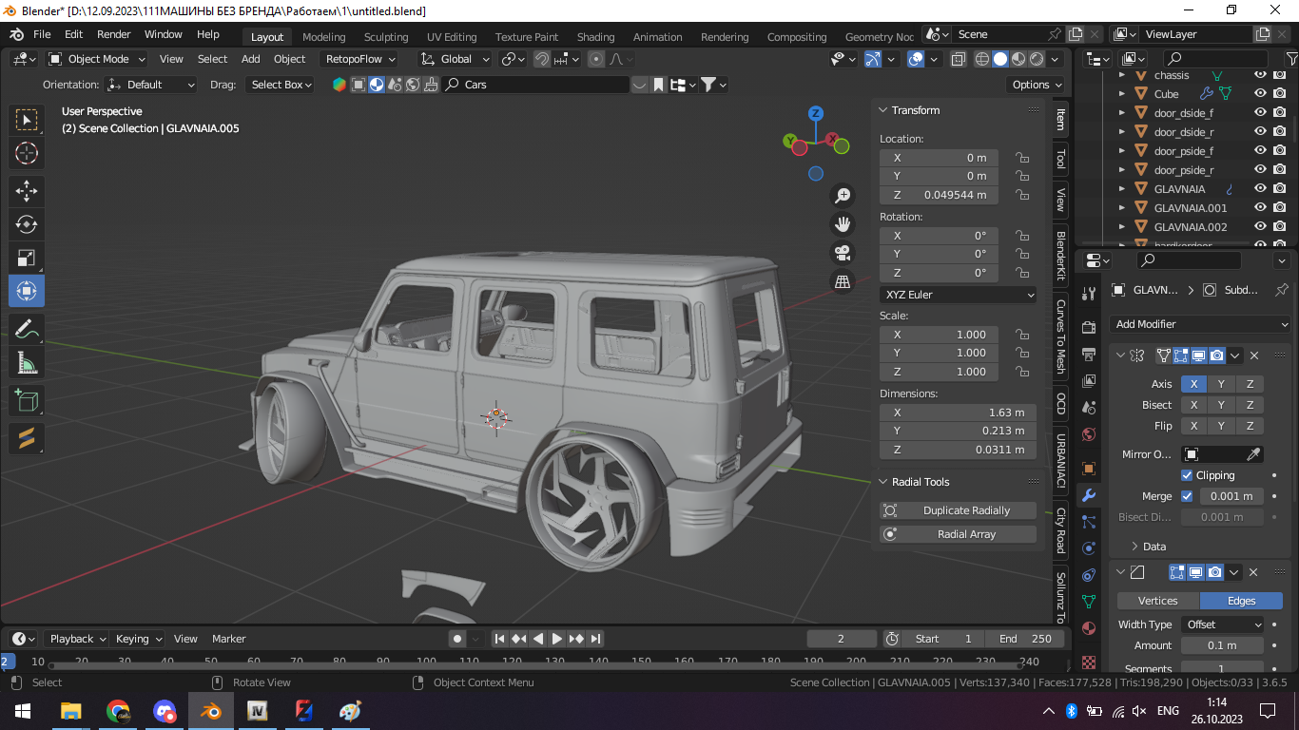The width and height of the screenshot is (1299, 730).
Task: Open the File menu
Action: click(x=42, y=34)
